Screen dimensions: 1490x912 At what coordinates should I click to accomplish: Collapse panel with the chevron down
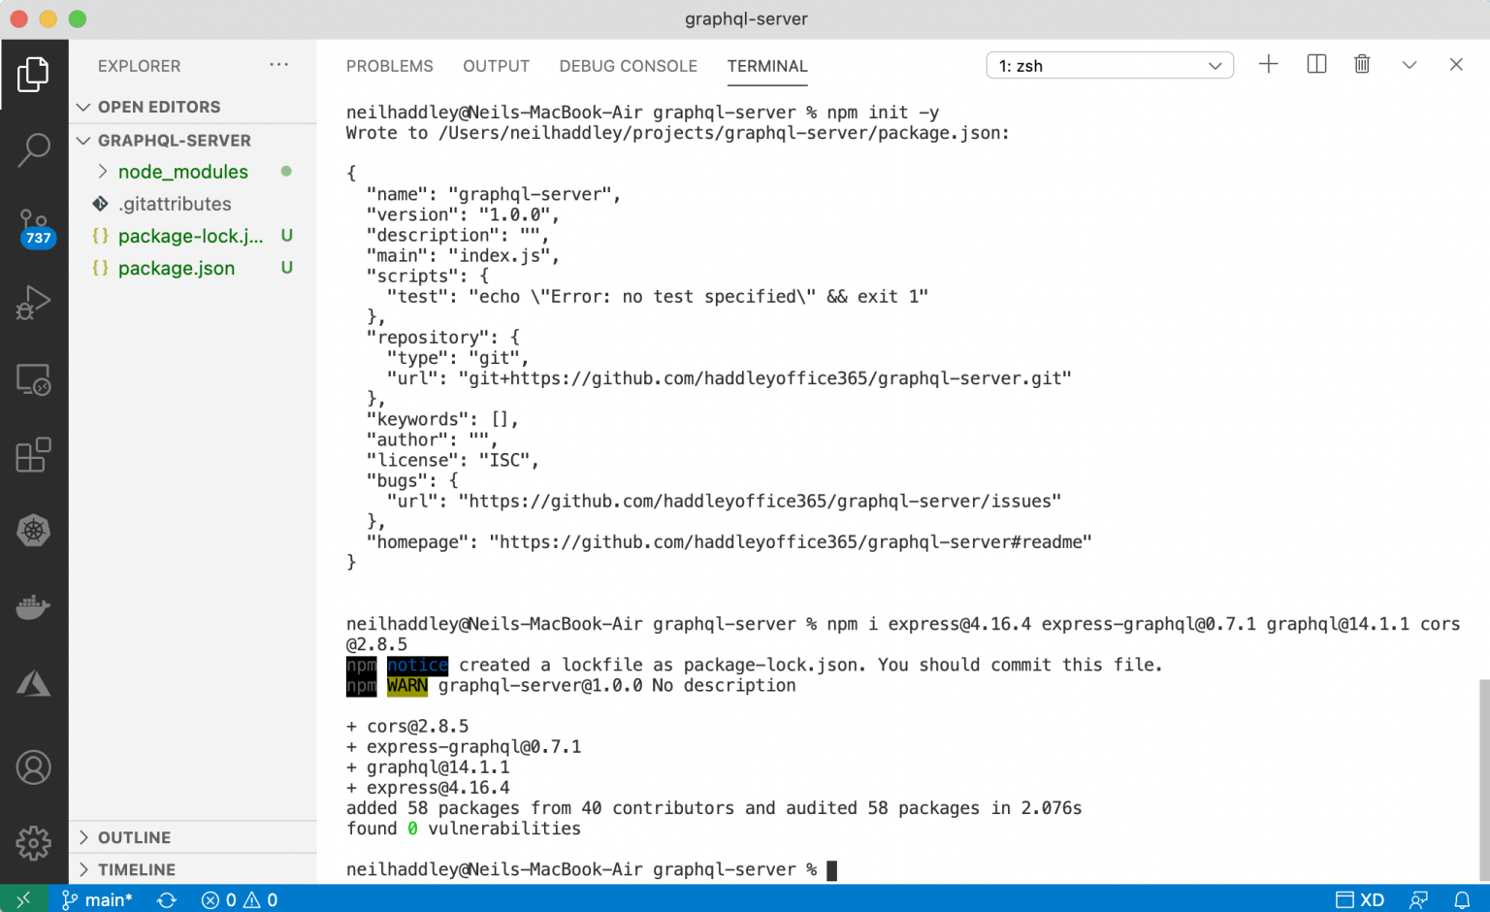pyautogui.click(x=1409, y=65)
